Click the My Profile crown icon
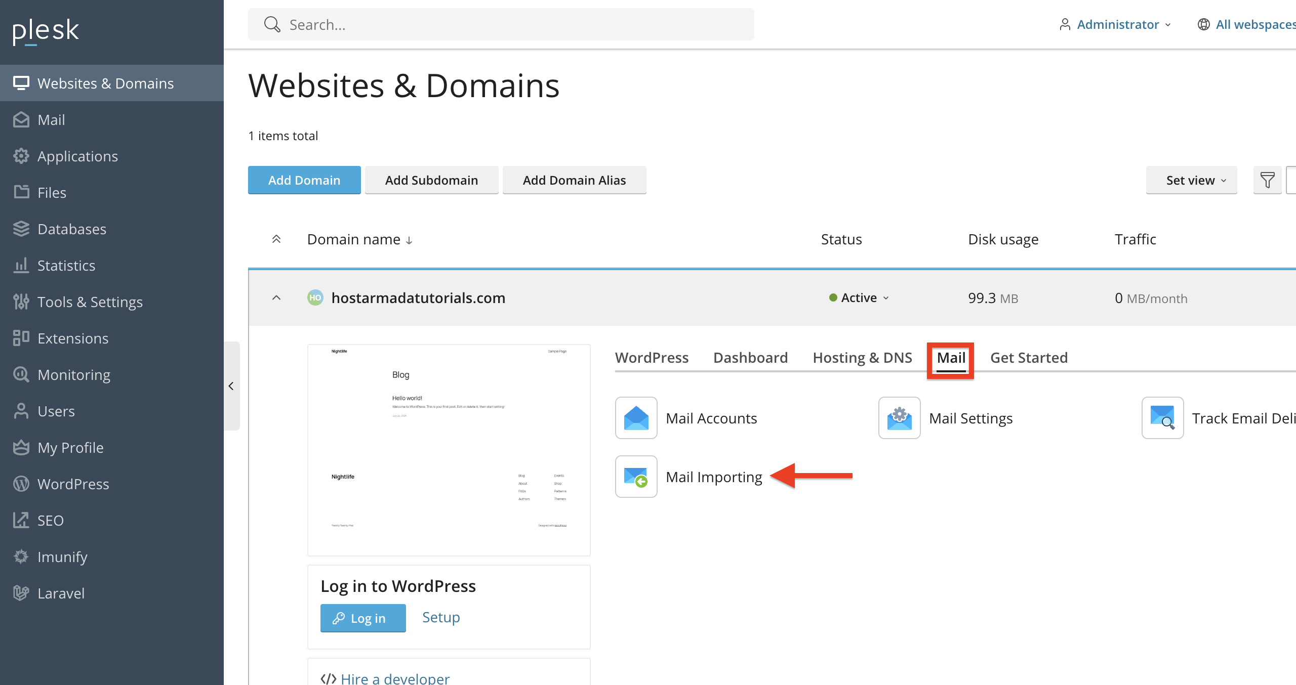Image resolution: width=1296 pixels, height=685 pixels. tap(21, 447)
